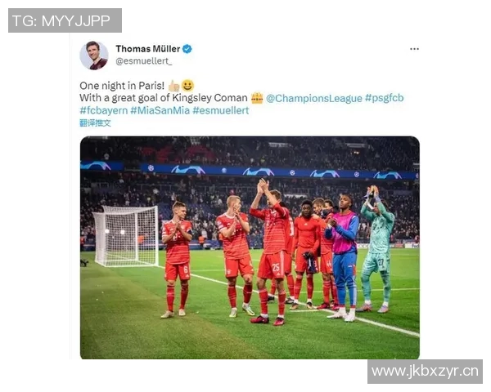Click the thumbs up emoji

pyautogui.click(x=173, y=85)
